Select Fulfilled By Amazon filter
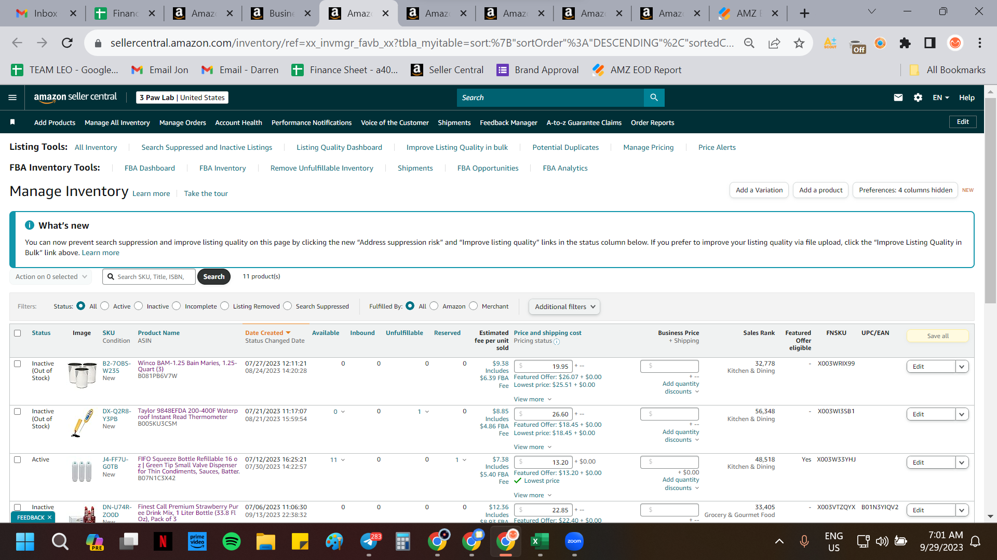Screen dimensions: 997x560 [x=434, y=306]
